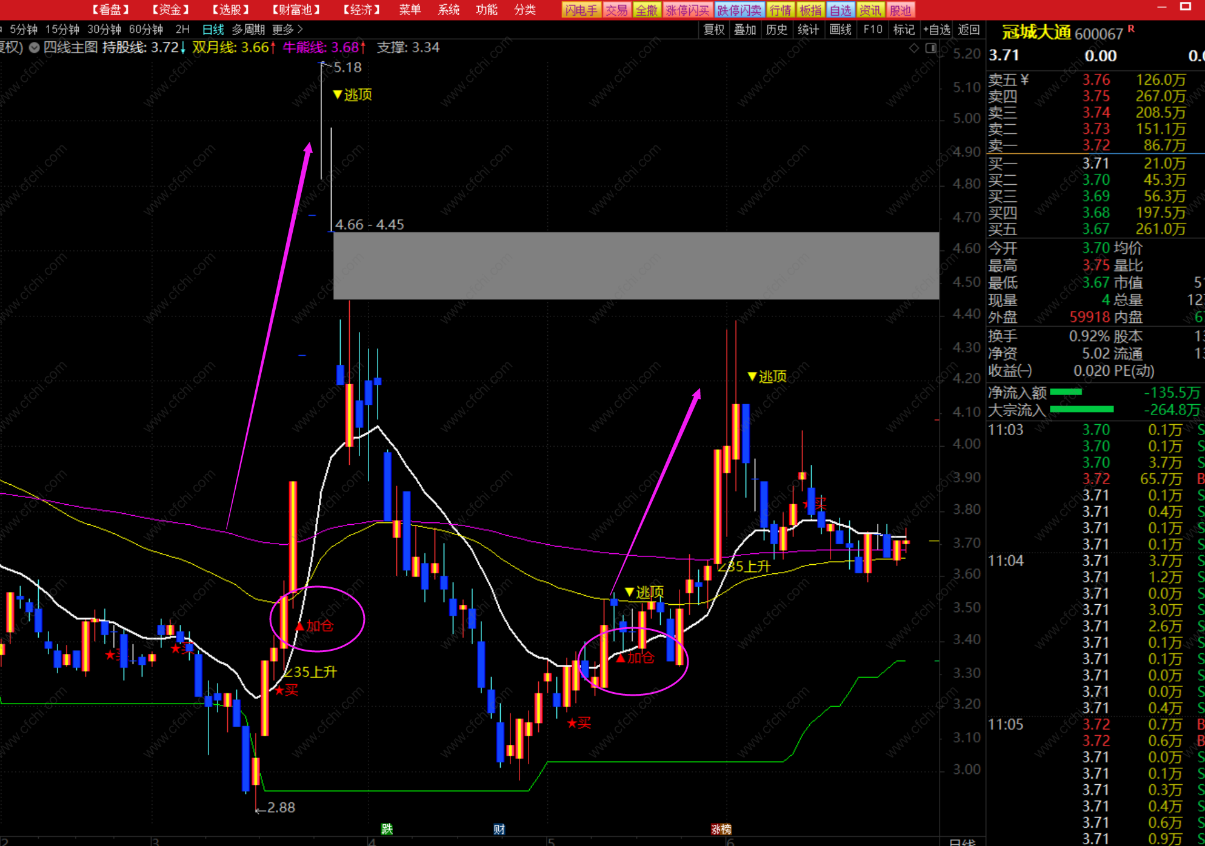Add stock via +自选 button
Viewport: 1205px width, 846px height.
pyautogui.click(x=936, y=29)
